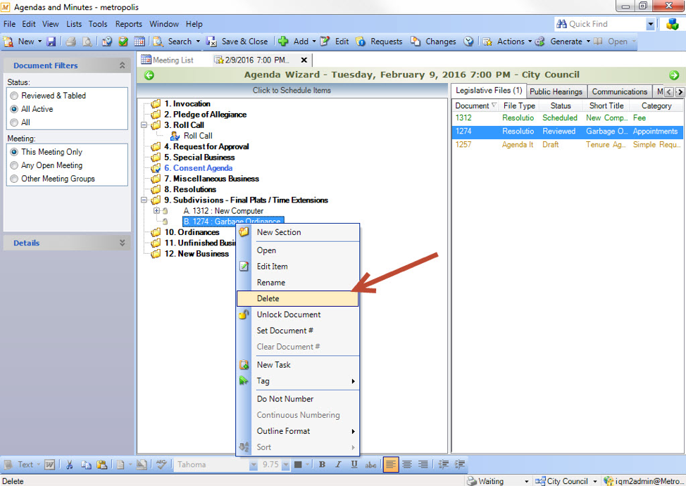Open the City Council status bar dropdown
The width and height of the screenshot is (686, 486).
click(x=595, y=481)
